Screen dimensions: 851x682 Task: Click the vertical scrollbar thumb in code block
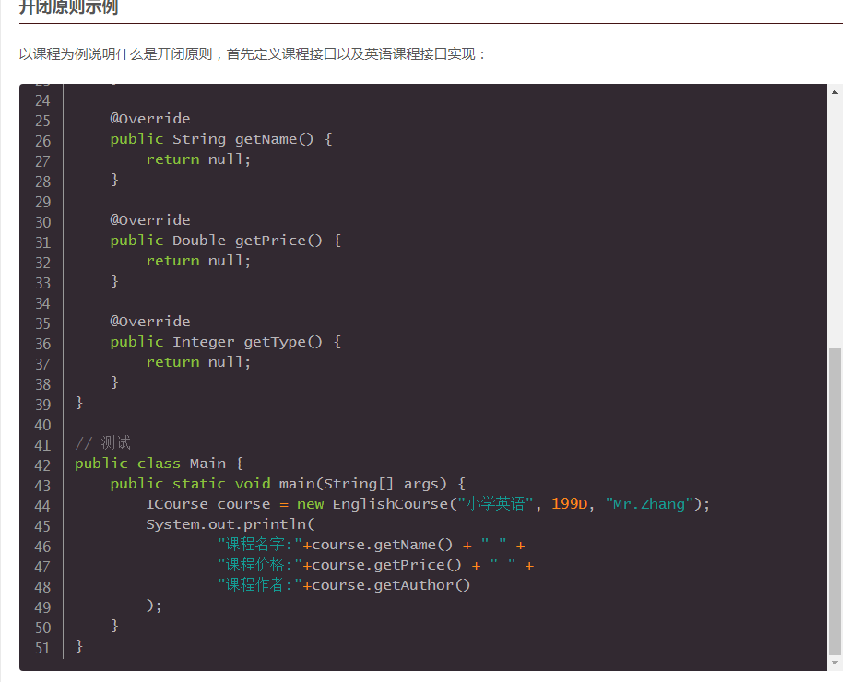tap(834, 502)
